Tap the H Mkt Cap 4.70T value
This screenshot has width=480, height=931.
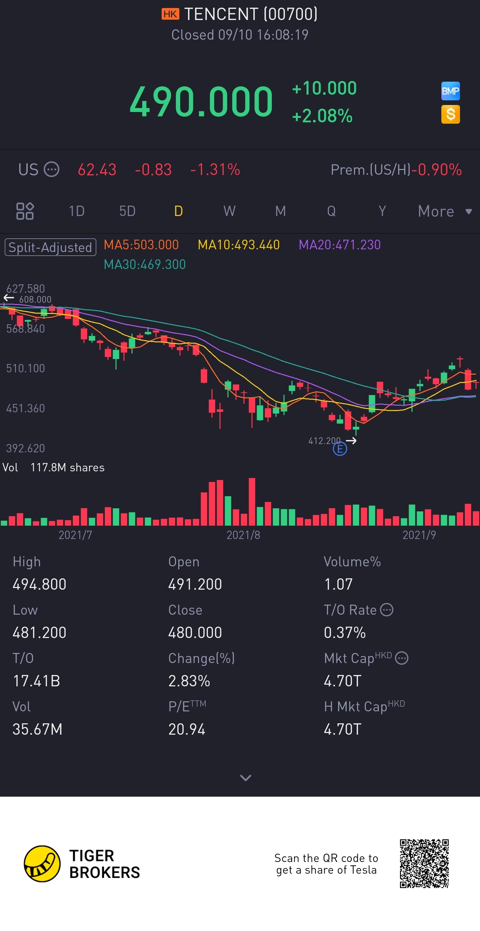343,729
